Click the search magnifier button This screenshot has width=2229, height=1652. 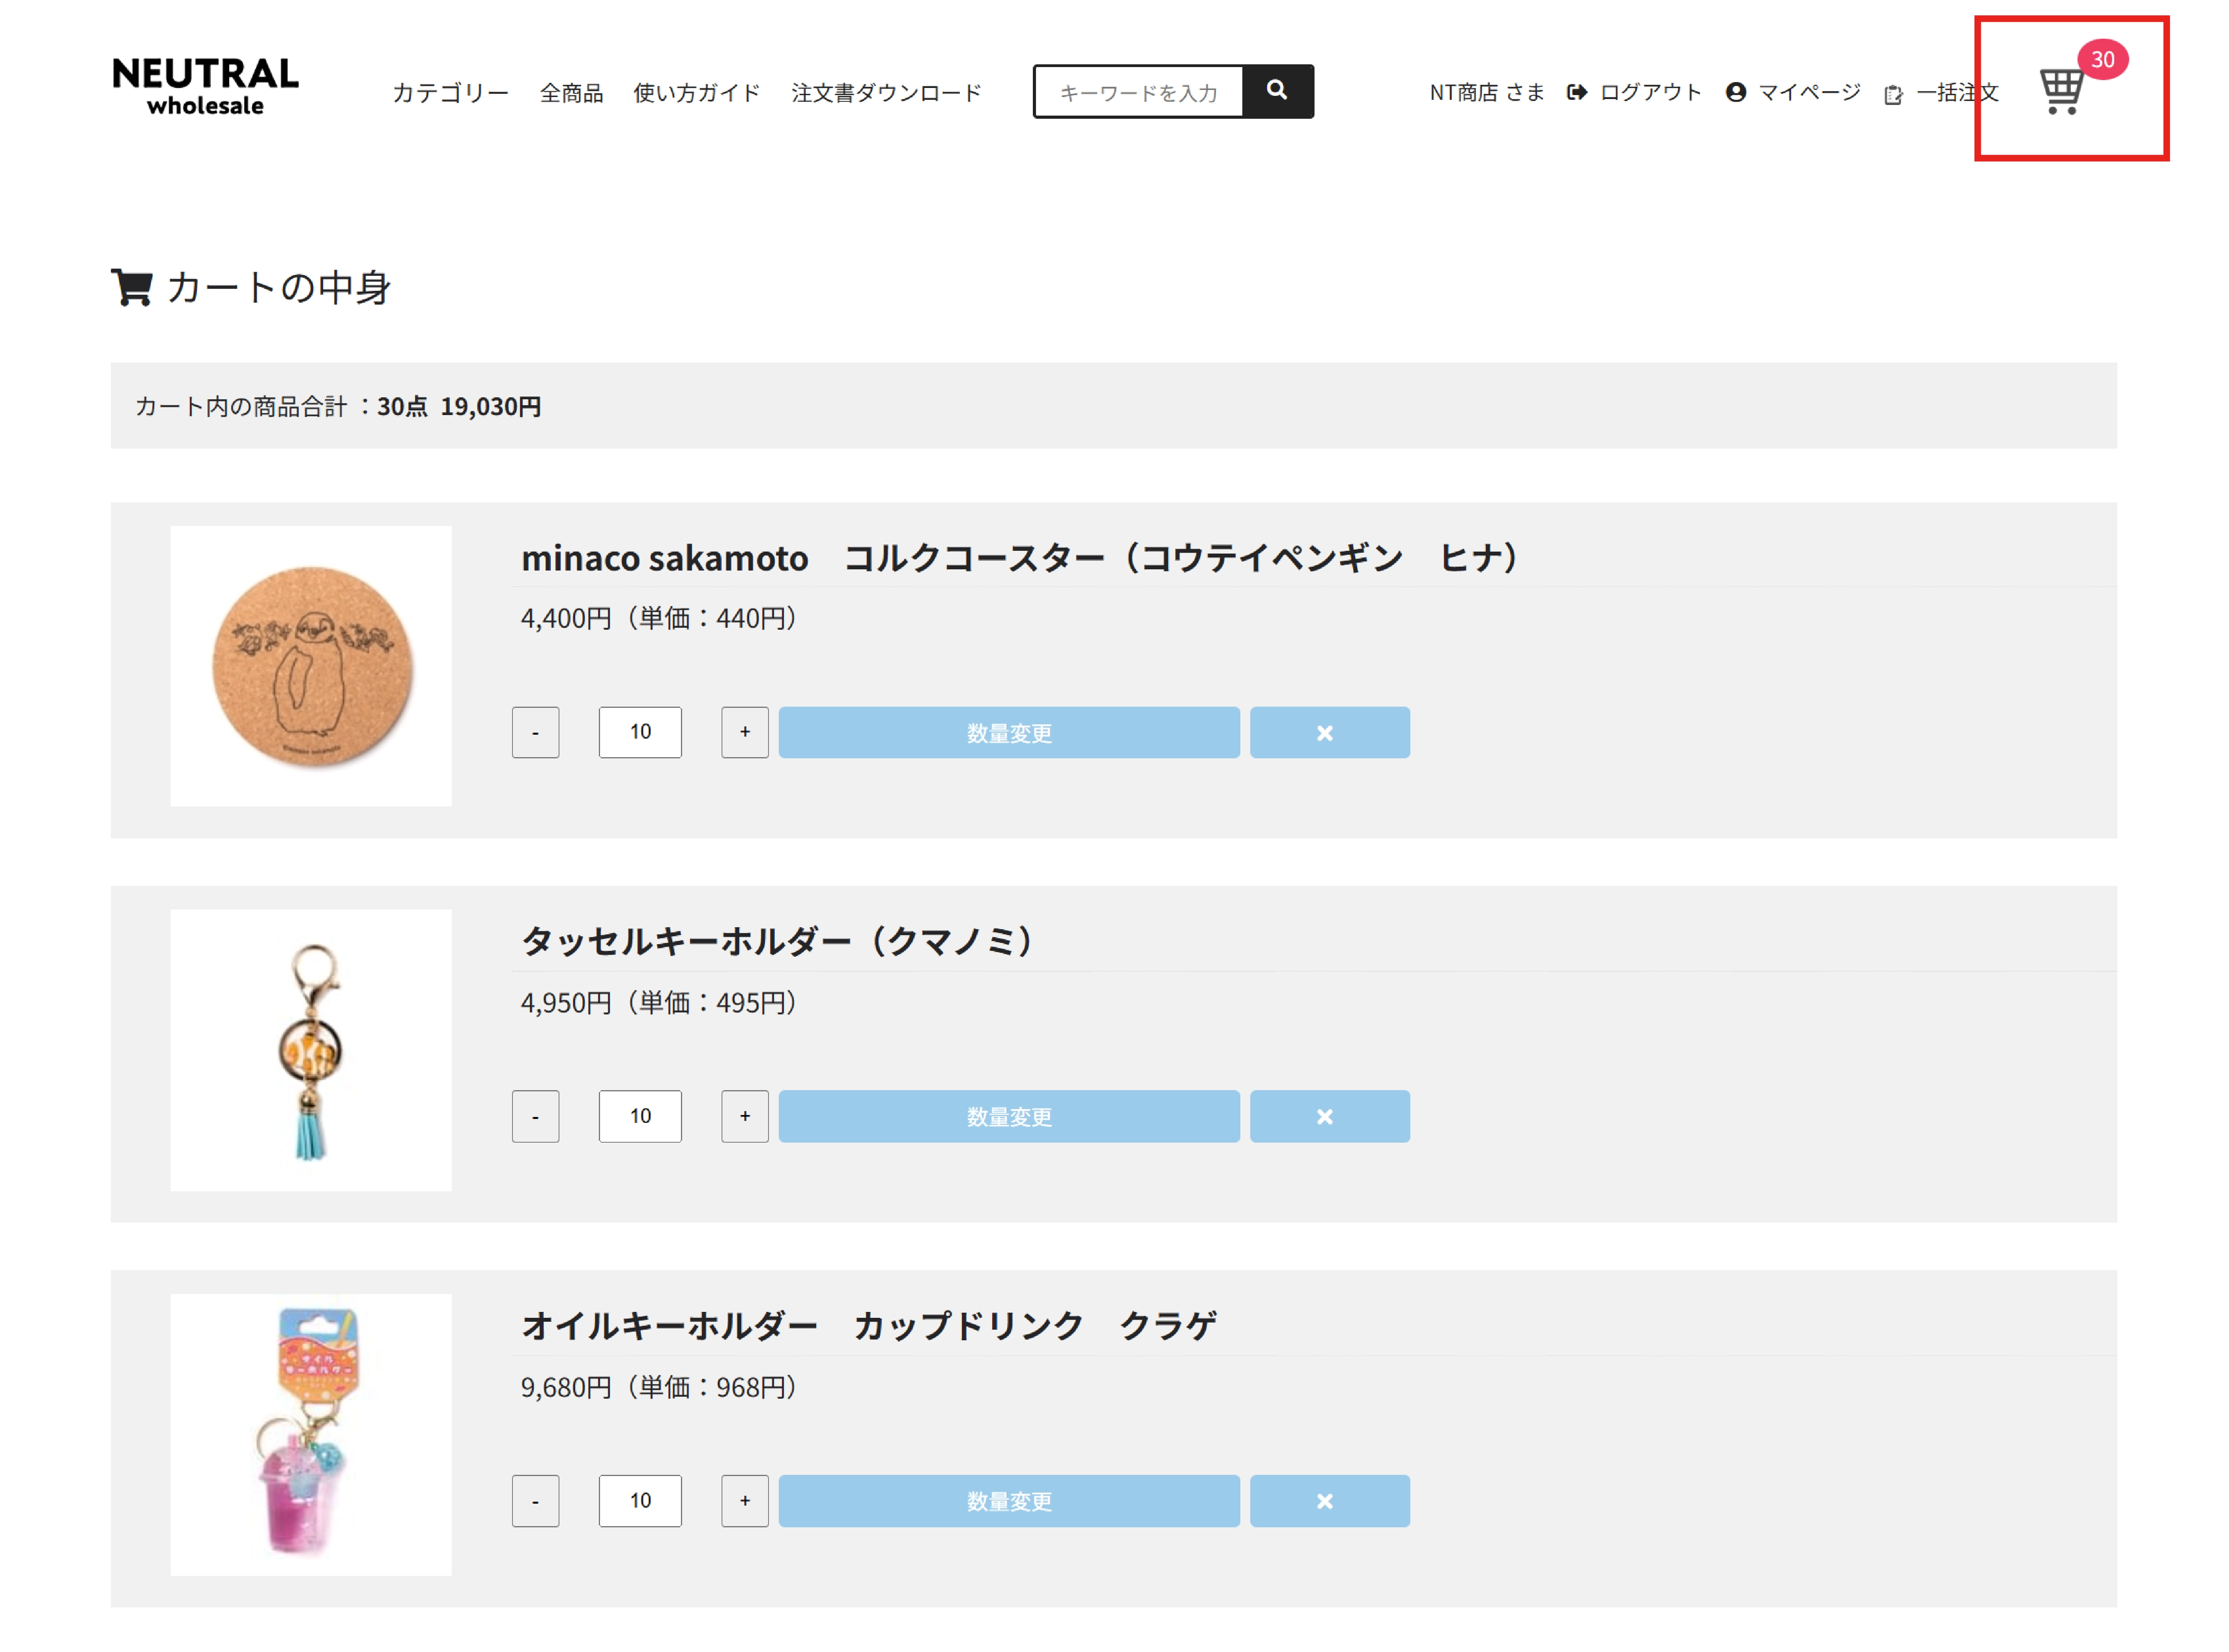coord(1277,91)
